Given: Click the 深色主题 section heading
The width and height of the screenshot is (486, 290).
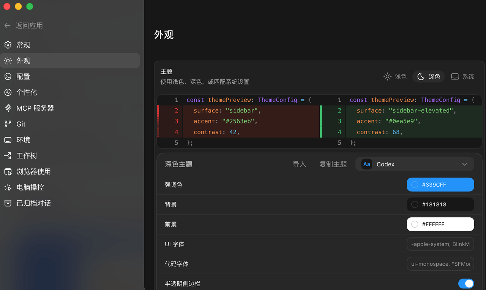Looking at the screenshot, I should point(179,164).
